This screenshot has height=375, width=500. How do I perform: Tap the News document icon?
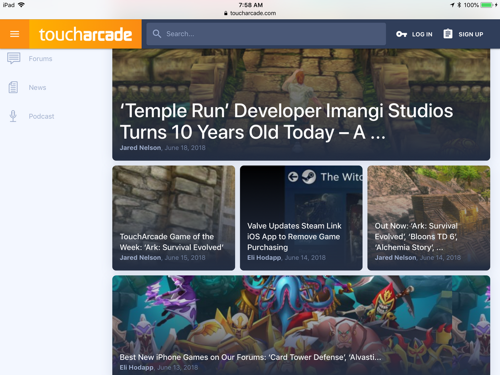13,87
